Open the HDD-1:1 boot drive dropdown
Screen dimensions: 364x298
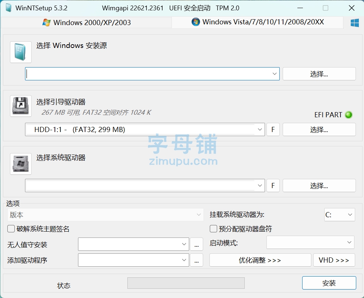[145, 129]
